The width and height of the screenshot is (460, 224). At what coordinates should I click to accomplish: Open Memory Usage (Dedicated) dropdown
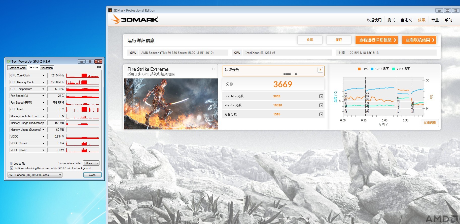(43, 123)
